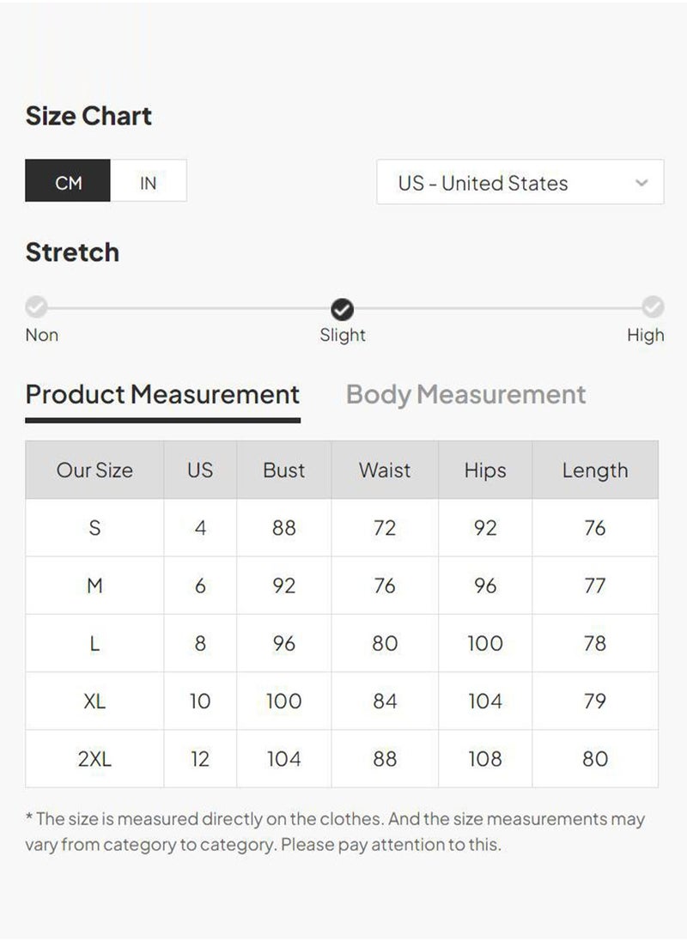
Task: Select the M size row
Action: tap(342, 586)
